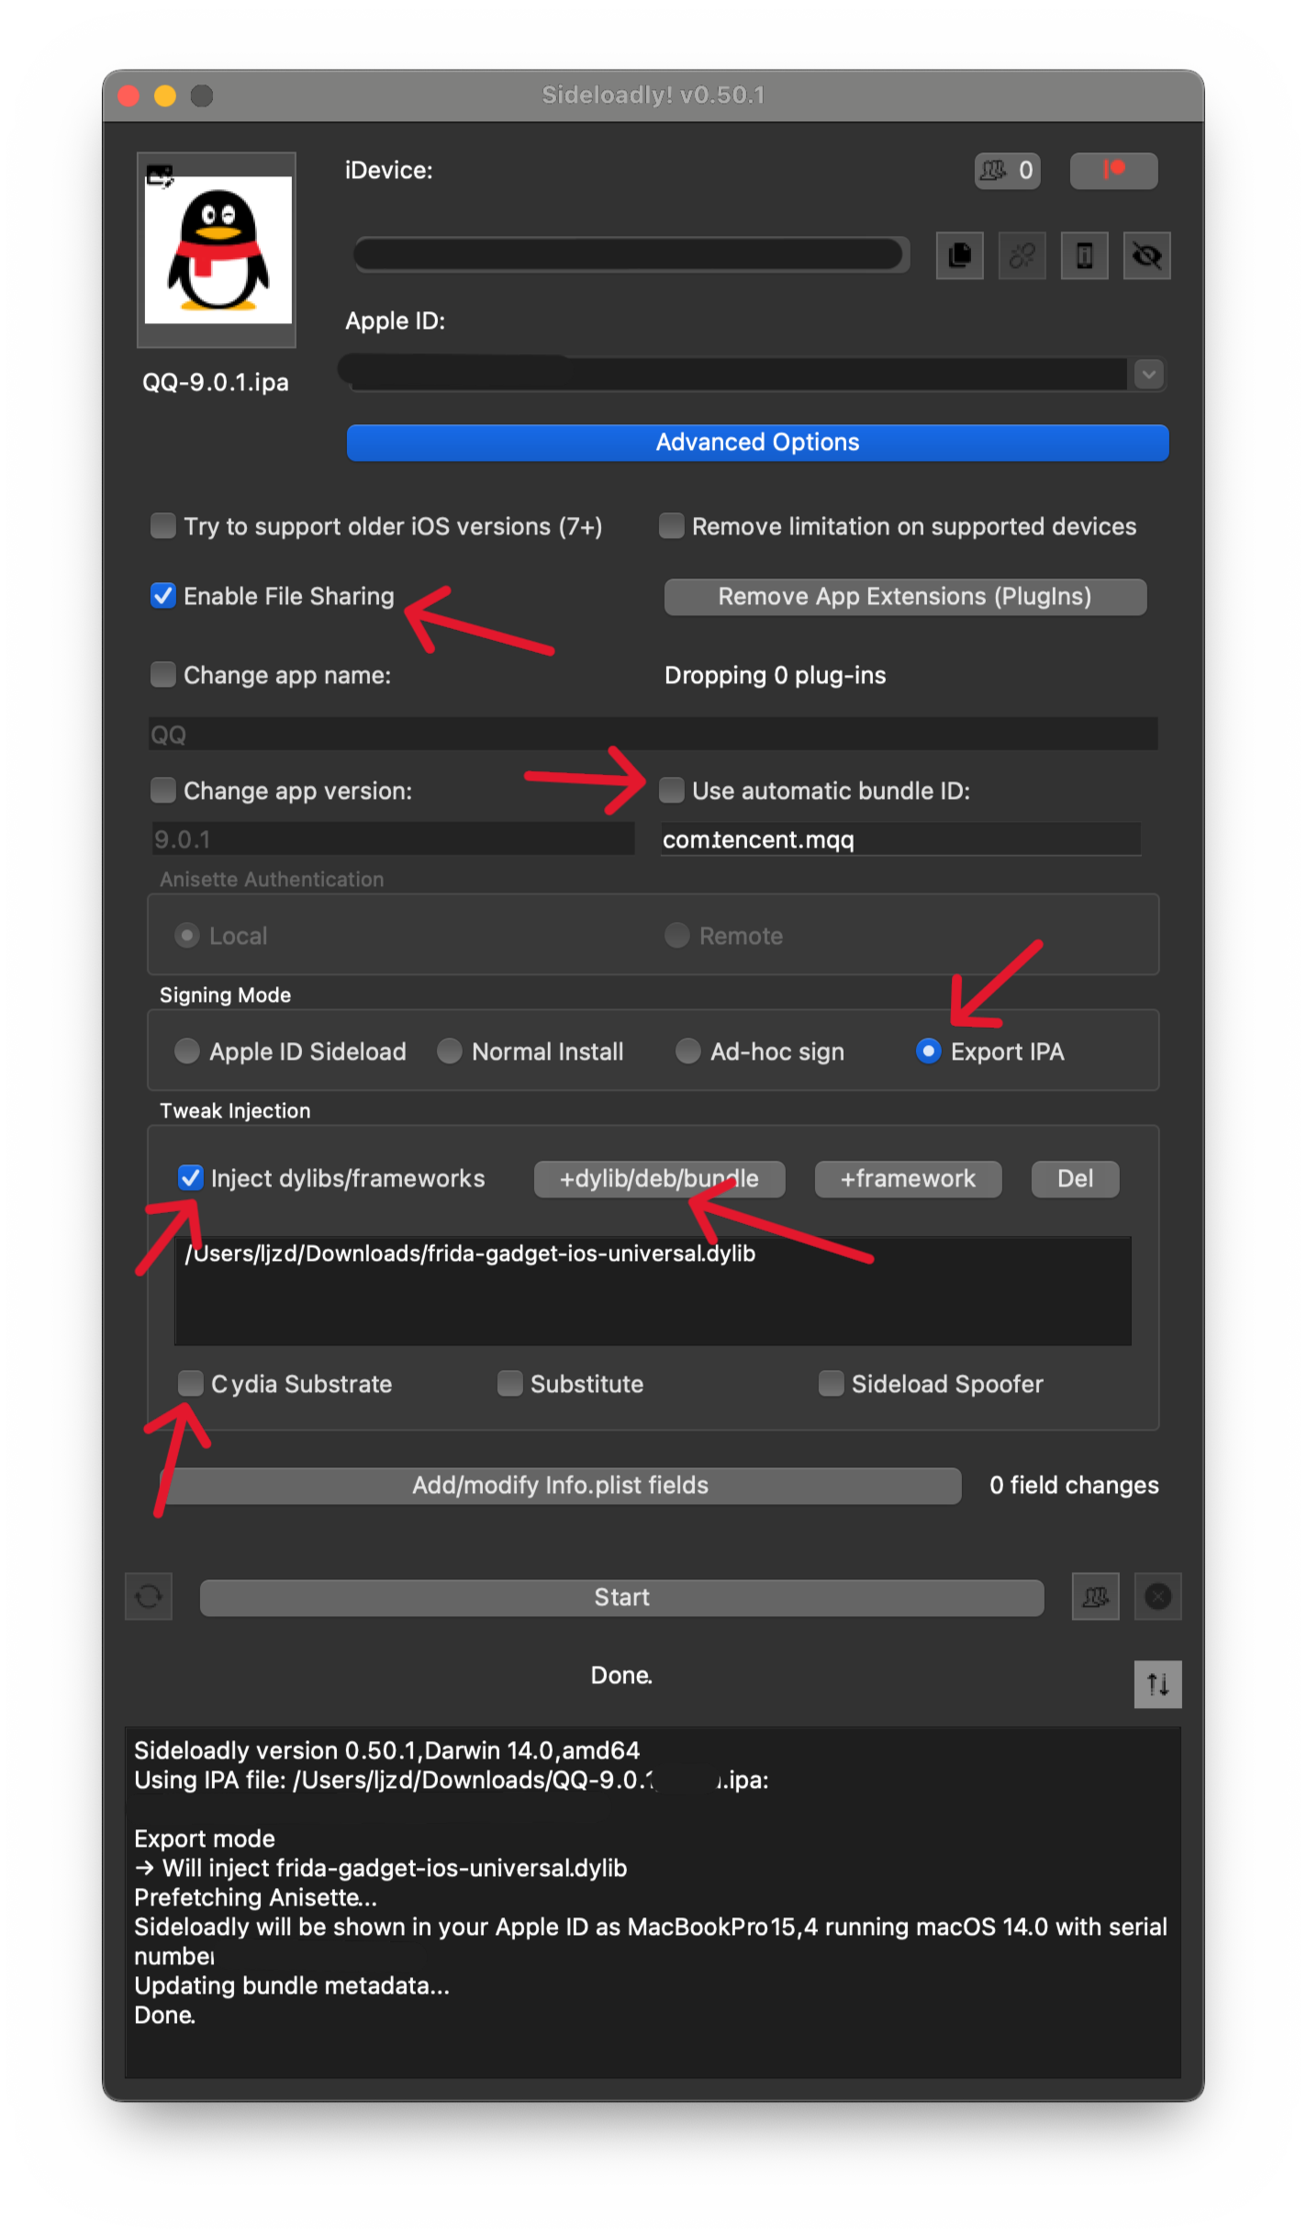This screenshot has width=1307, height=2237.
Task: Select frida-gadget-ios-universal.dylib entry in list
Action: [470, 1254]
